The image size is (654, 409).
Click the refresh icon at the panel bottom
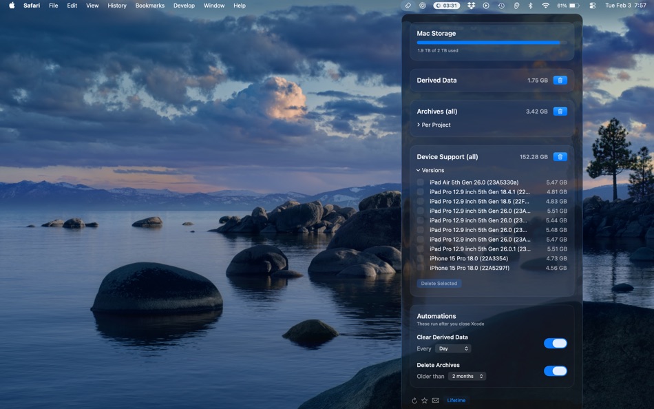414,400
